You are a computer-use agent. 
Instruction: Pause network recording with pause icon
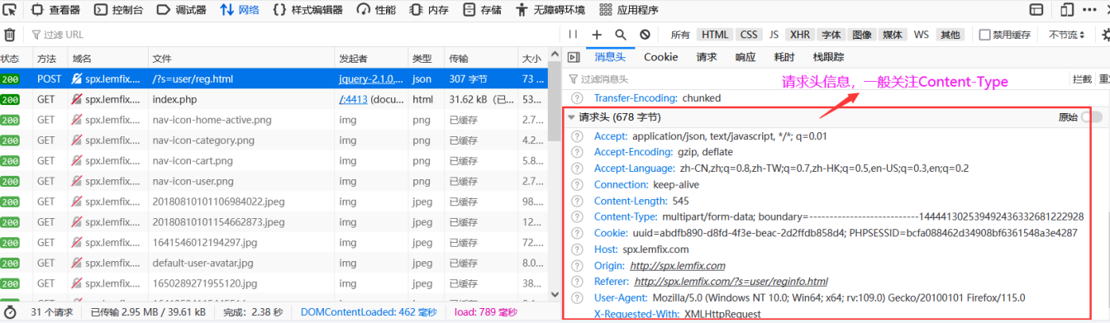click(x=574, y=35)
